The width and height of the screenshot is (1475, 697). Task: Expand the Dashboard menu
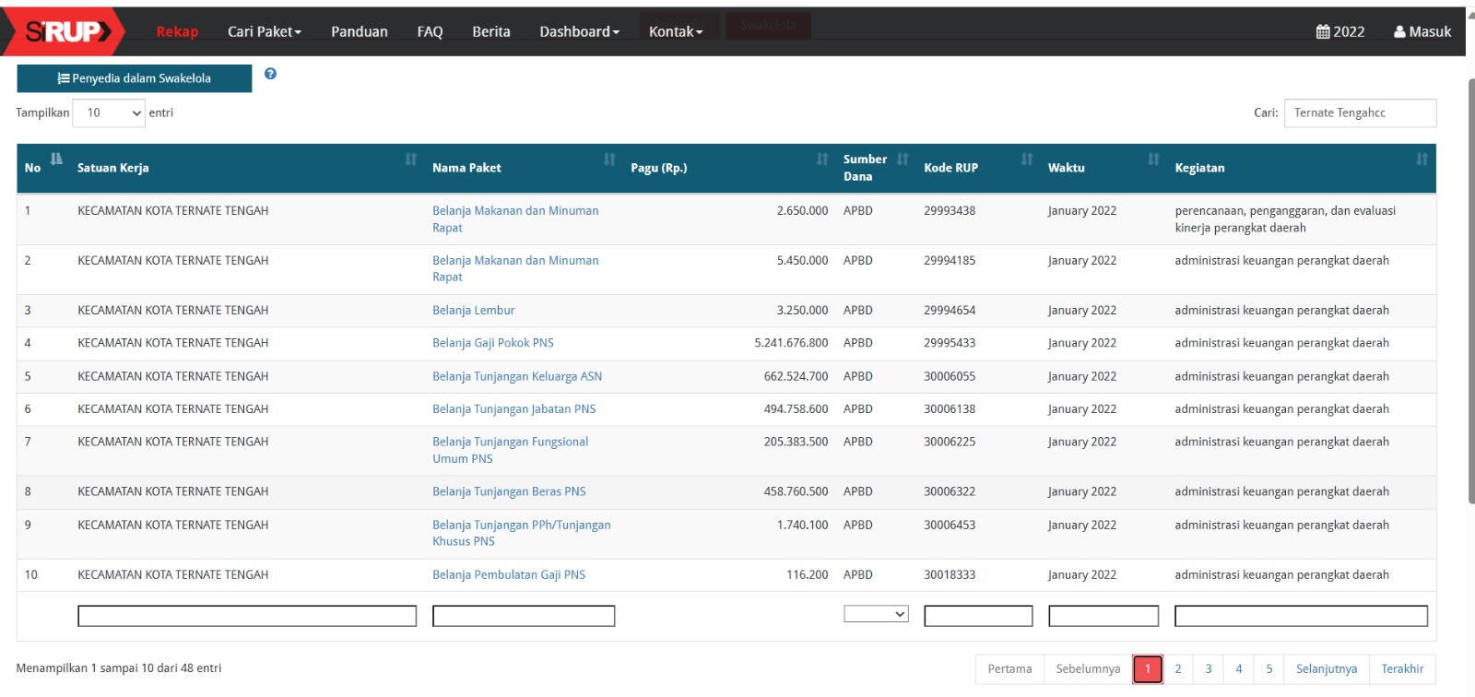click(x=579, y=31)
